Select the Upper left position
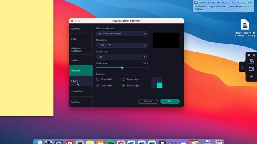This screenshot has height=144, width=257. (98, 79)
